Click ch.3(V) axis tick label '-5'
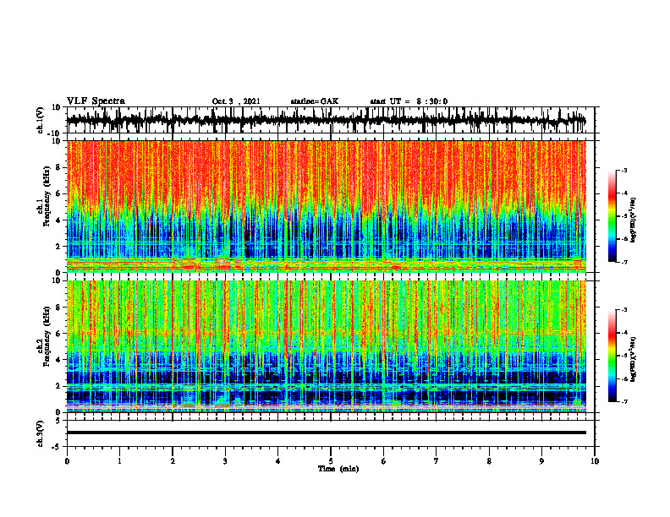Screen dimensions: 670x517 [x=58, y=447]
